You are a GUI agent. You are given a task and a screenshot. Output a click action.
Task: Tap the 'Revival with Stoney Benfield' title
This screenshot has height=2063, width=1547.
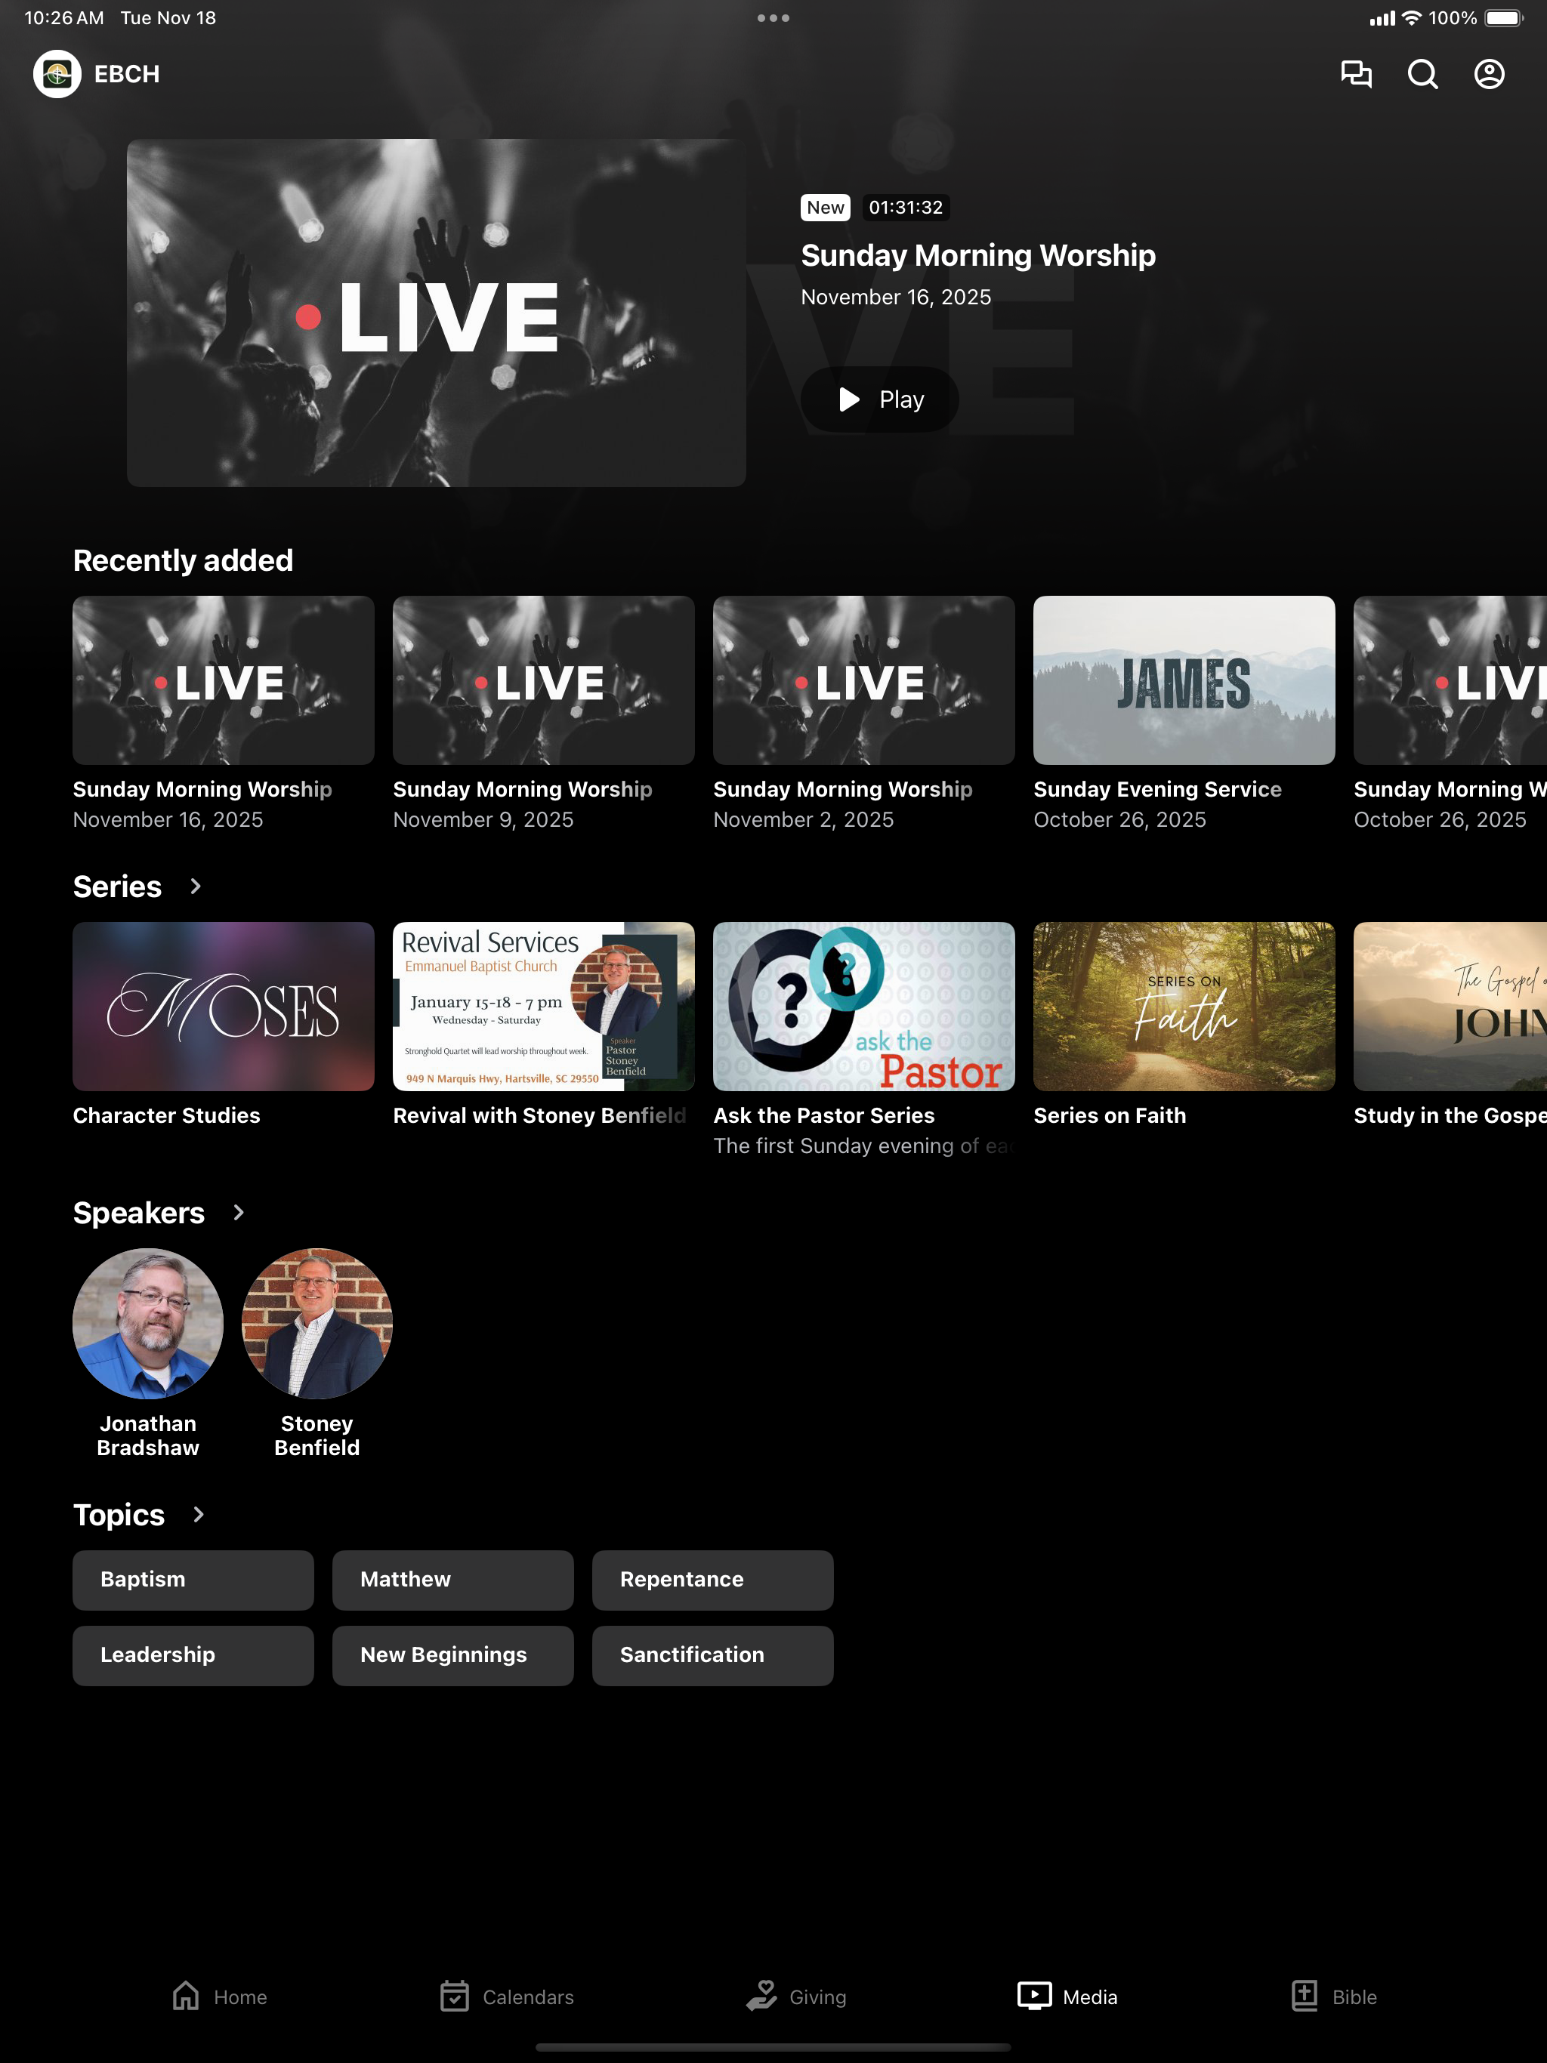click(539, 1115)
